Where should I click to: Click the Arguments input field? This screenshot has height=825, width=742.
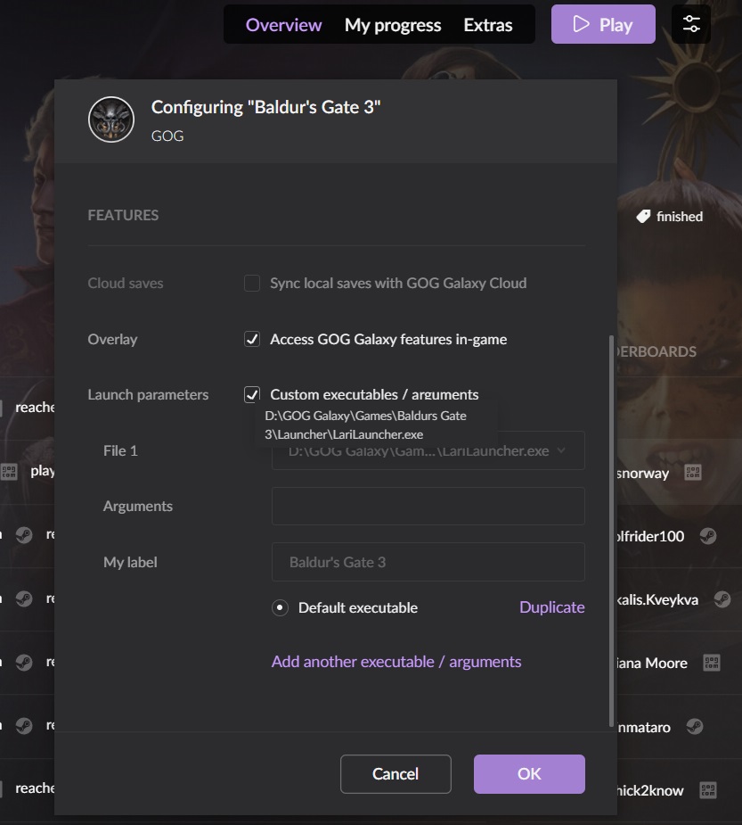[428, 507]
